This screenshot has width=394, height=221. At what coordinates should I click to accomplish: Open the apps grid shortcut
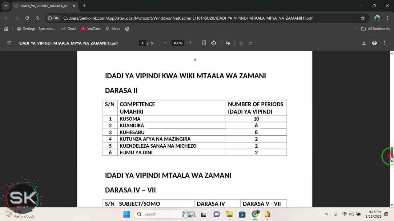(6, 29)
